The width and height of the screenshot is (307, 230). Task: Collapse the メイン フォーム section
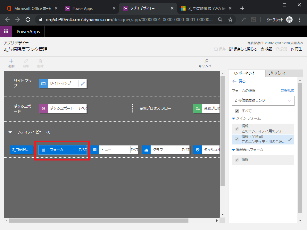(x=234, y=119)
